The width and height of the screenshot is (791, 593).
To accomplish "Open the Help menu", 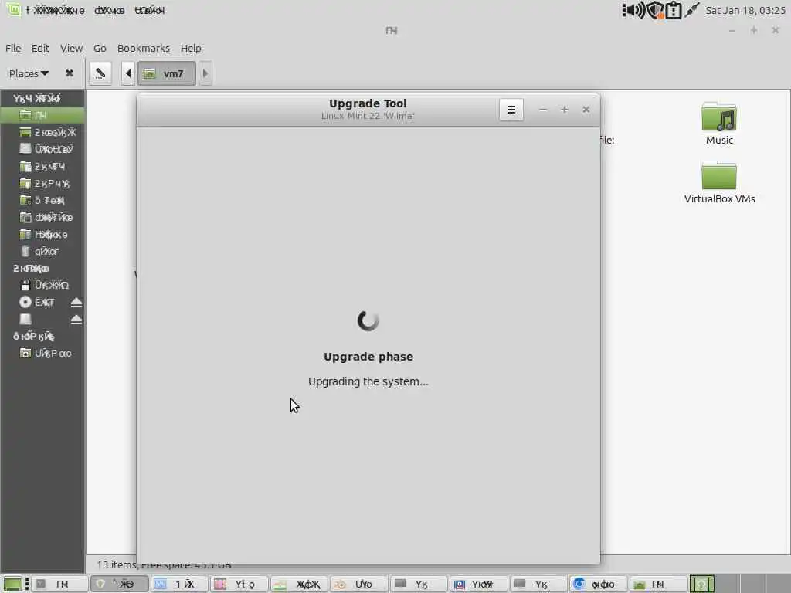I will point(191,48).
